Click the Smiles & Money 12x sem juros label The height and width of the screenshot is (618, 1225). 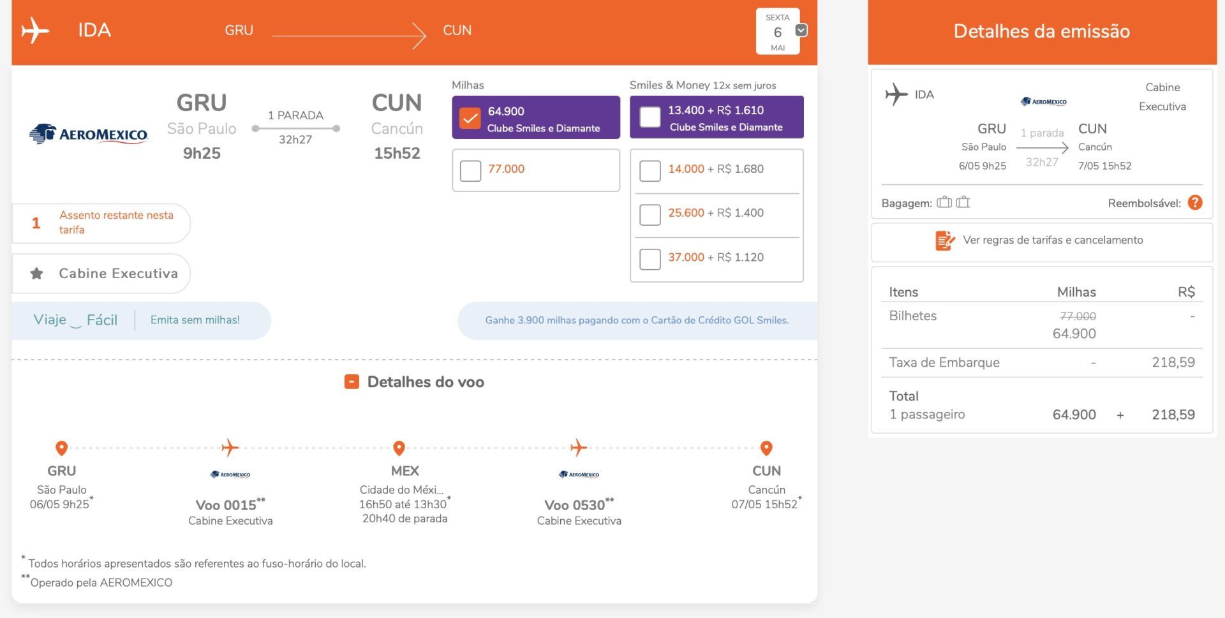703,85
